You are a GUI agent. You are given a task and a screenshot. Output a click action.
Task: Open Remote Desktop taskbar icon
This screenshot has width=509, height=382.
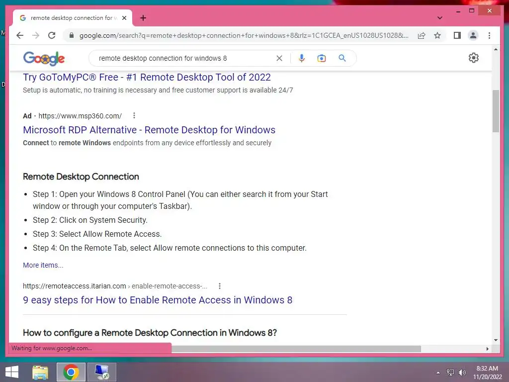pos(101,372)
